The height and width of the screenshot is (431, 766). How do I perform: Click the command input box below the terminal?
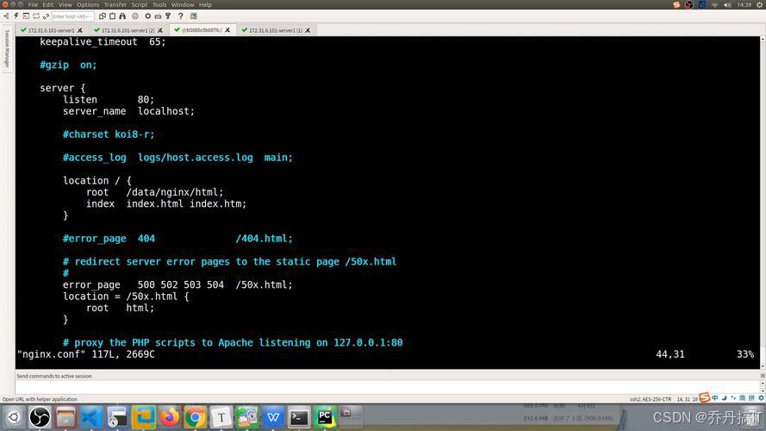coord(388,387)
